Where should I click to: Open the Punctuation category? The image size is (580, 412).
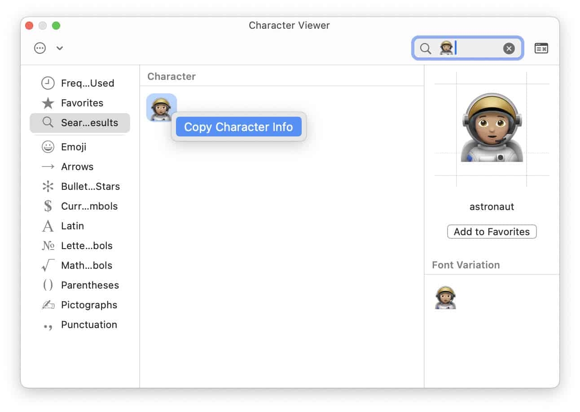(x=89, y=324)
